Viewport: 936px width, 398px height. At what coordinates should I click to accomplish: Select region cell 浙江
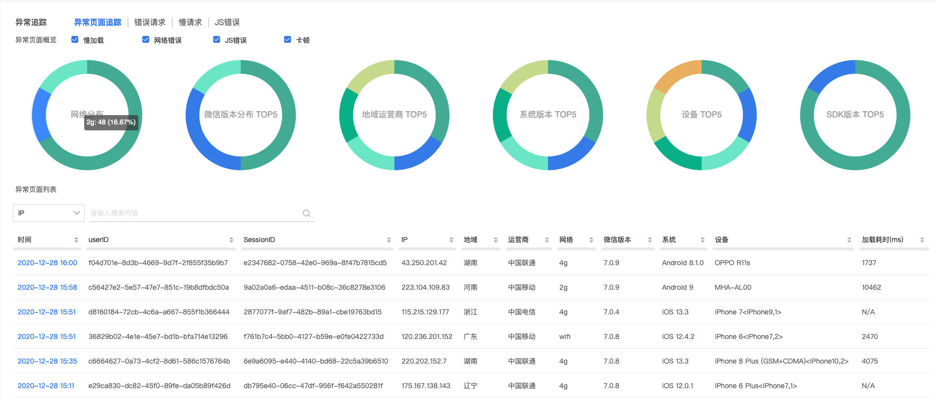(x=470, y=312)
